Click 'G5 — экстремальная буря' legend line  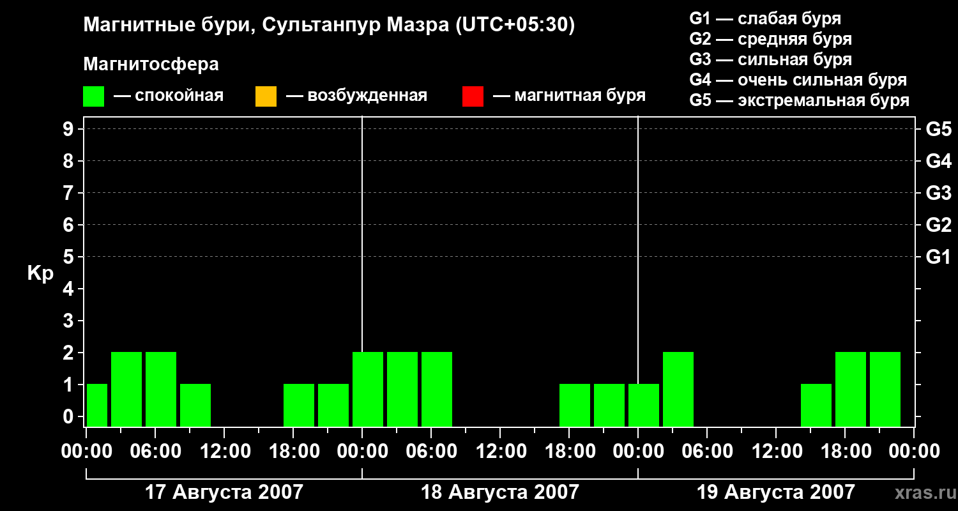[x=800, y=100]
